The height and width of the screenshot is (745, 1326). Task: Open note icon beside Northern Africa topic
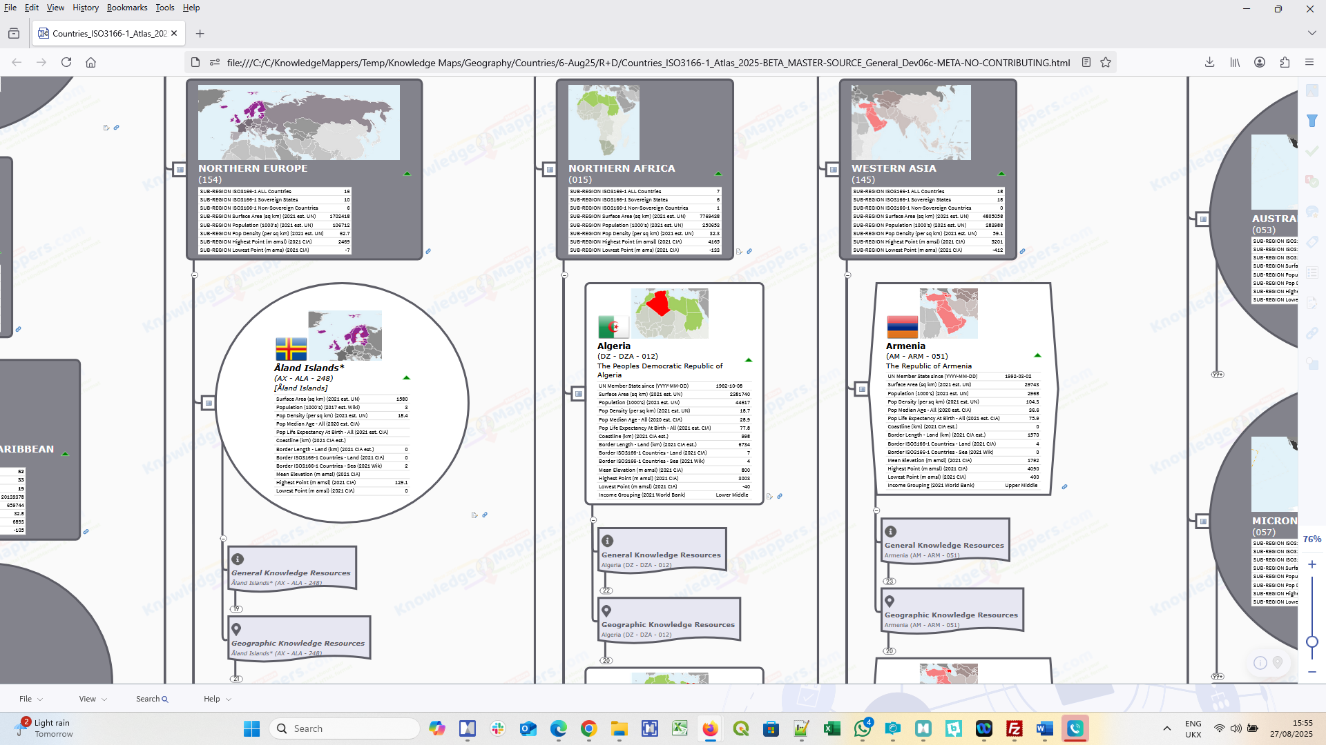(739, 251)
